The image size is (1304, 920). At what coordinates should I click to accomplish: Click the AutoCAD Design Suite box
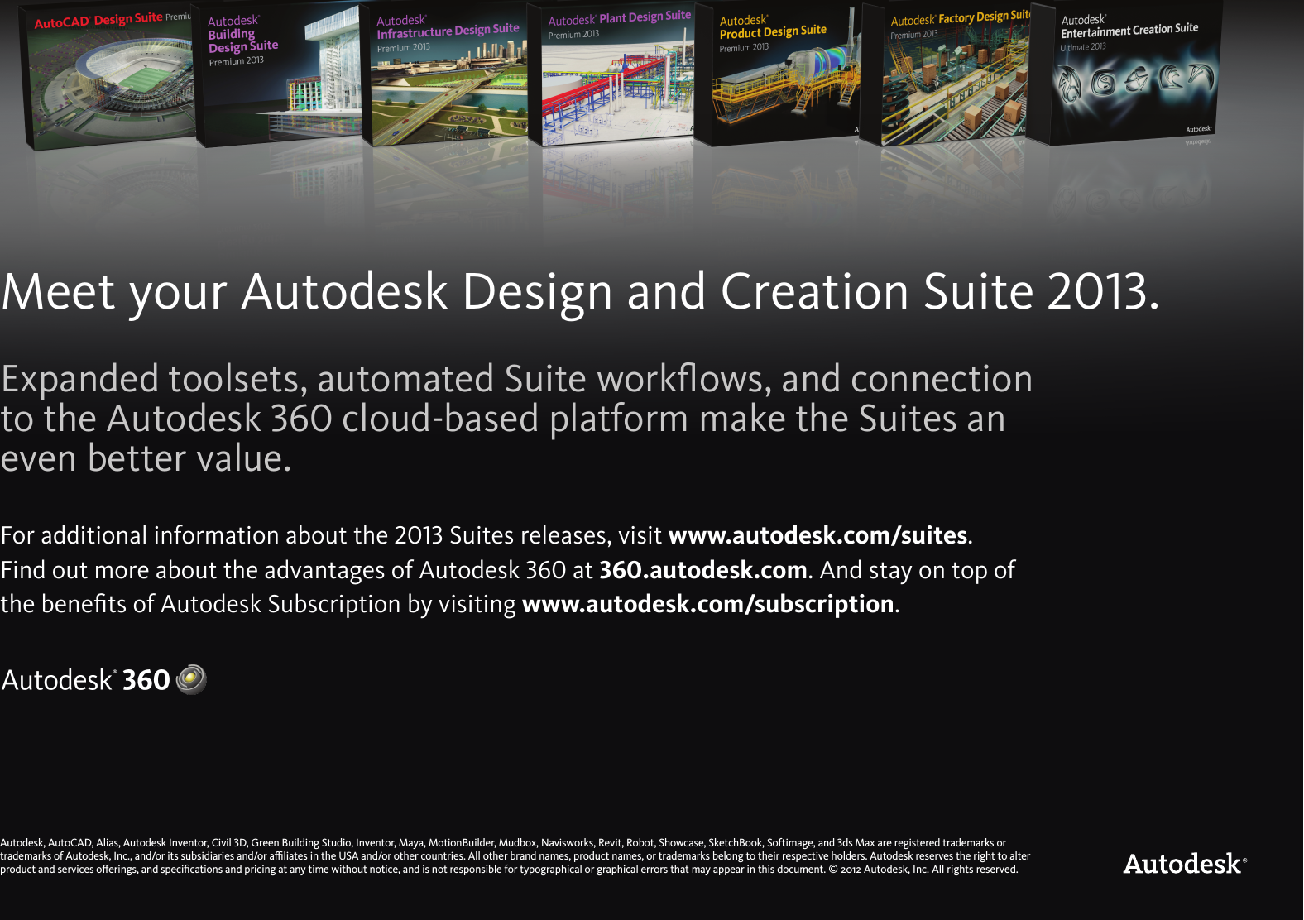click(x=110, y=76)
